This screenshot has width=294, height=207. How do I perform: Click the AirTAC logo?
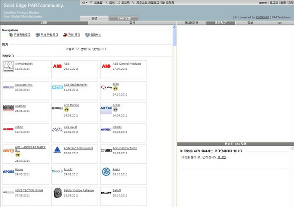106,110
